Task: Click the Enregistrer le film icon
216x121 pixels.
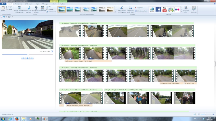Action: click(186, 8)
